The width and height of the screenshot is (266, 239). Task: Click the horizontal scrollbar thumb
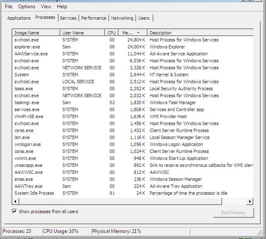pyautogui.click(x=120, y=201)
